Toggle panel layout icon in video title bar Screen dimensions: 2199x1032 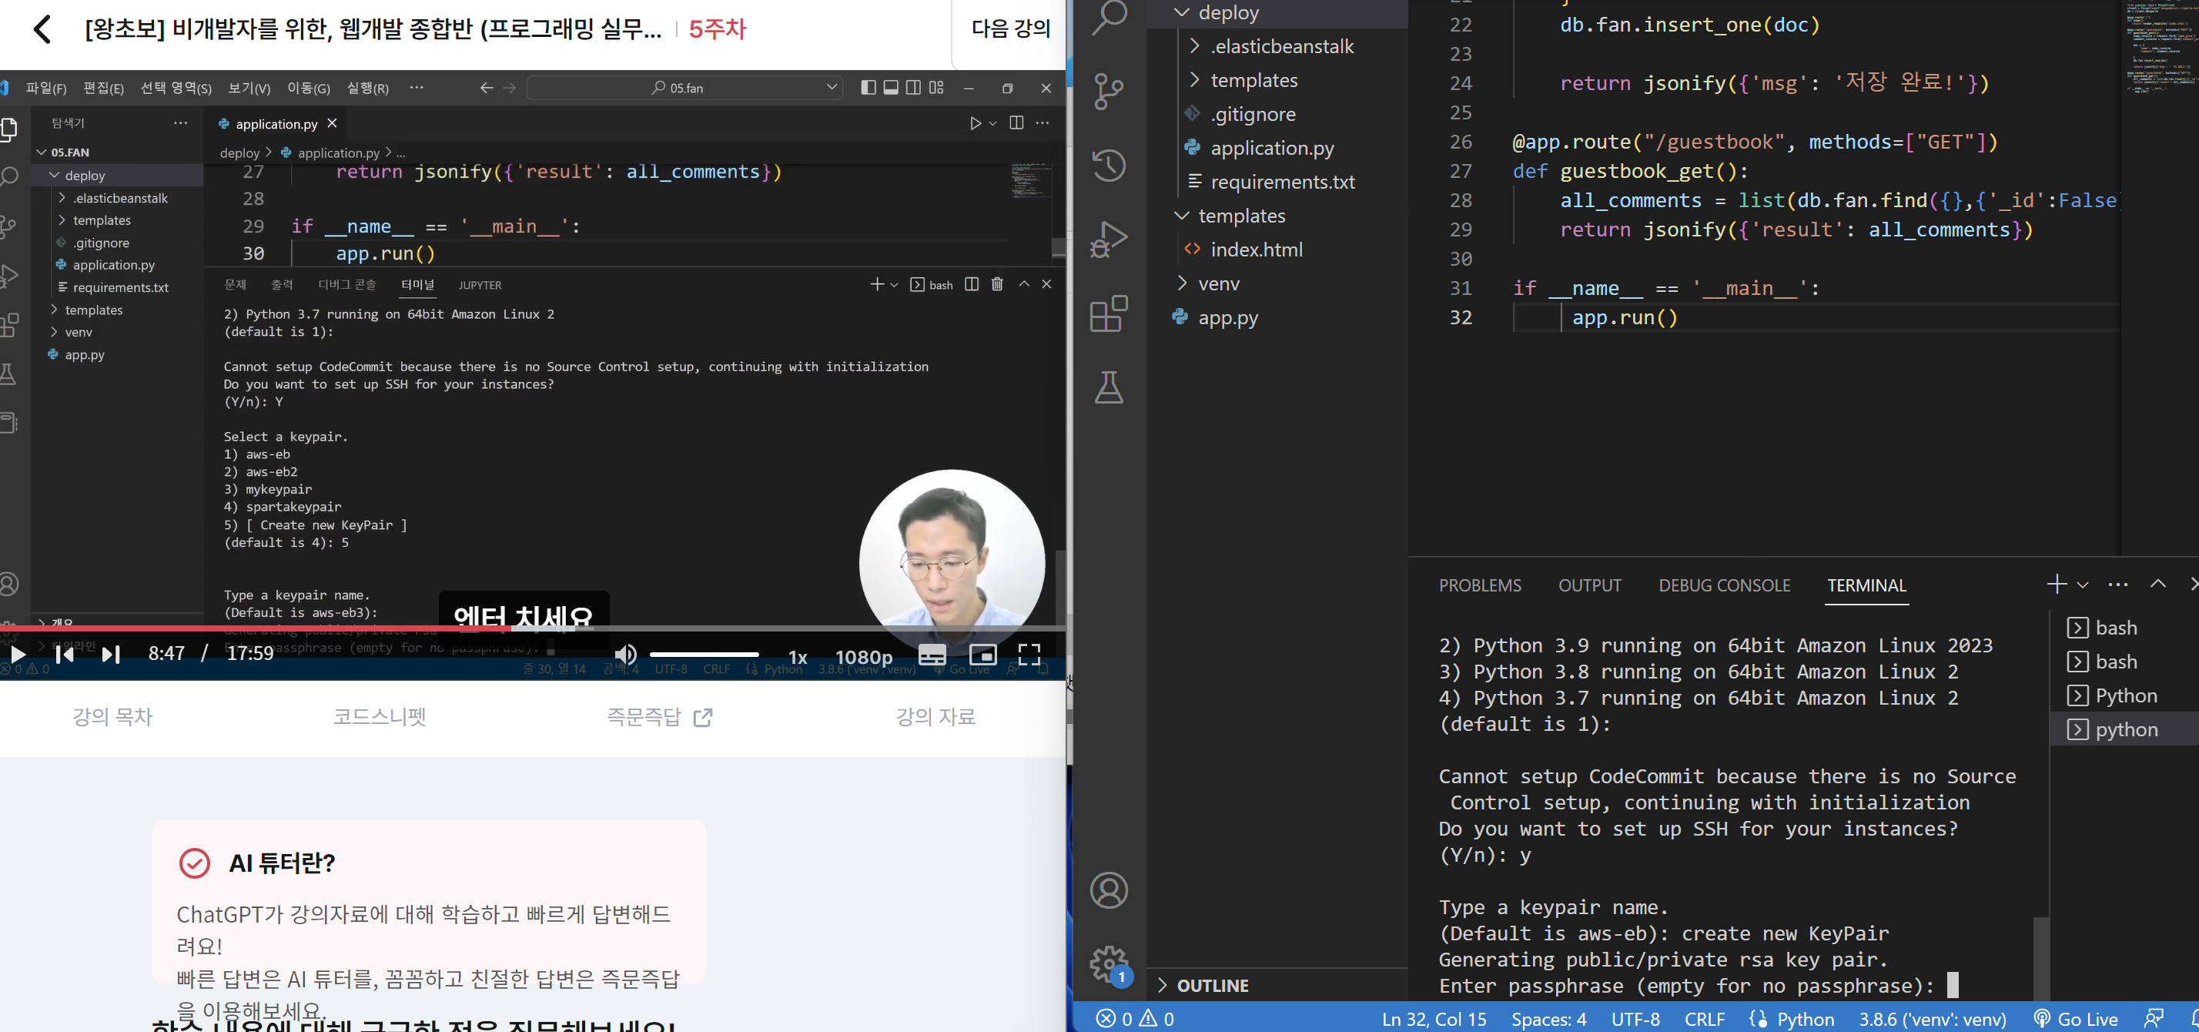click(x=890, y=87)
